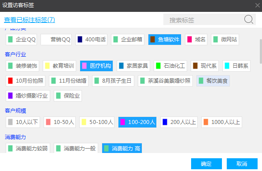Click the cyan swatch on 日韩系

point(227,66)
